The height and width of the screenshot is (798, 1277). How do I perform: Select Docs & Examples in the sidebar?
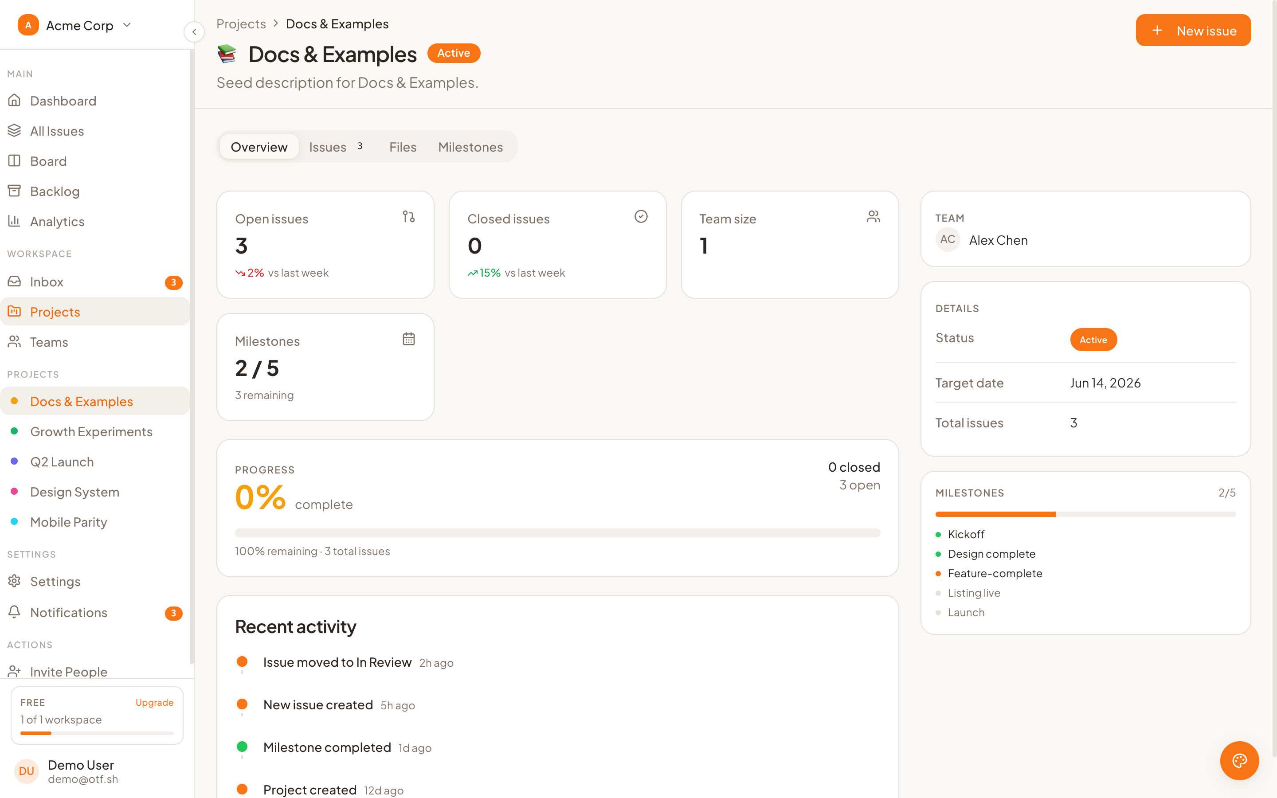click(x=95, y=401)
